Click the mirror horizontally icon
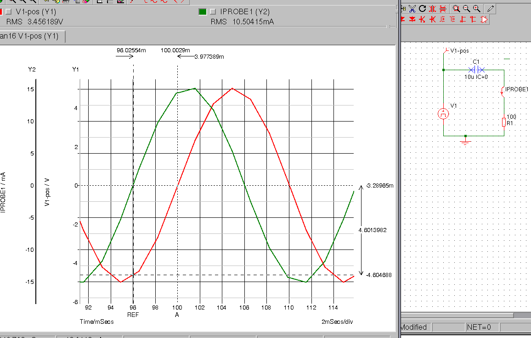This screenshot has height=338, width=531. click(432, 9)
